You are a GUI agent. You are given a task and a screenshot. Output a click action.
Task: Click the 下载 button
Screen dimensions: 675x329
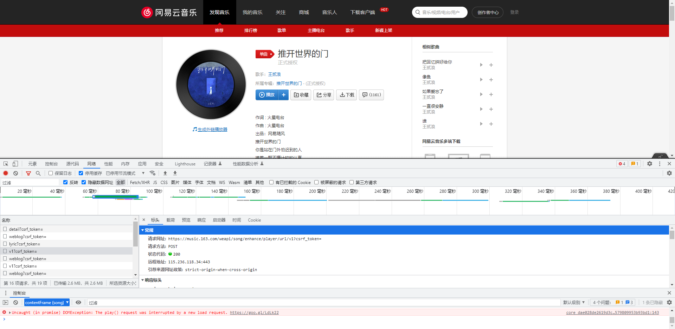tap(347, 95)
